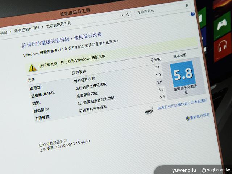232x174 pixels.
Task: Open the address bar history dropdown arrow
Action: coord(121,15)
